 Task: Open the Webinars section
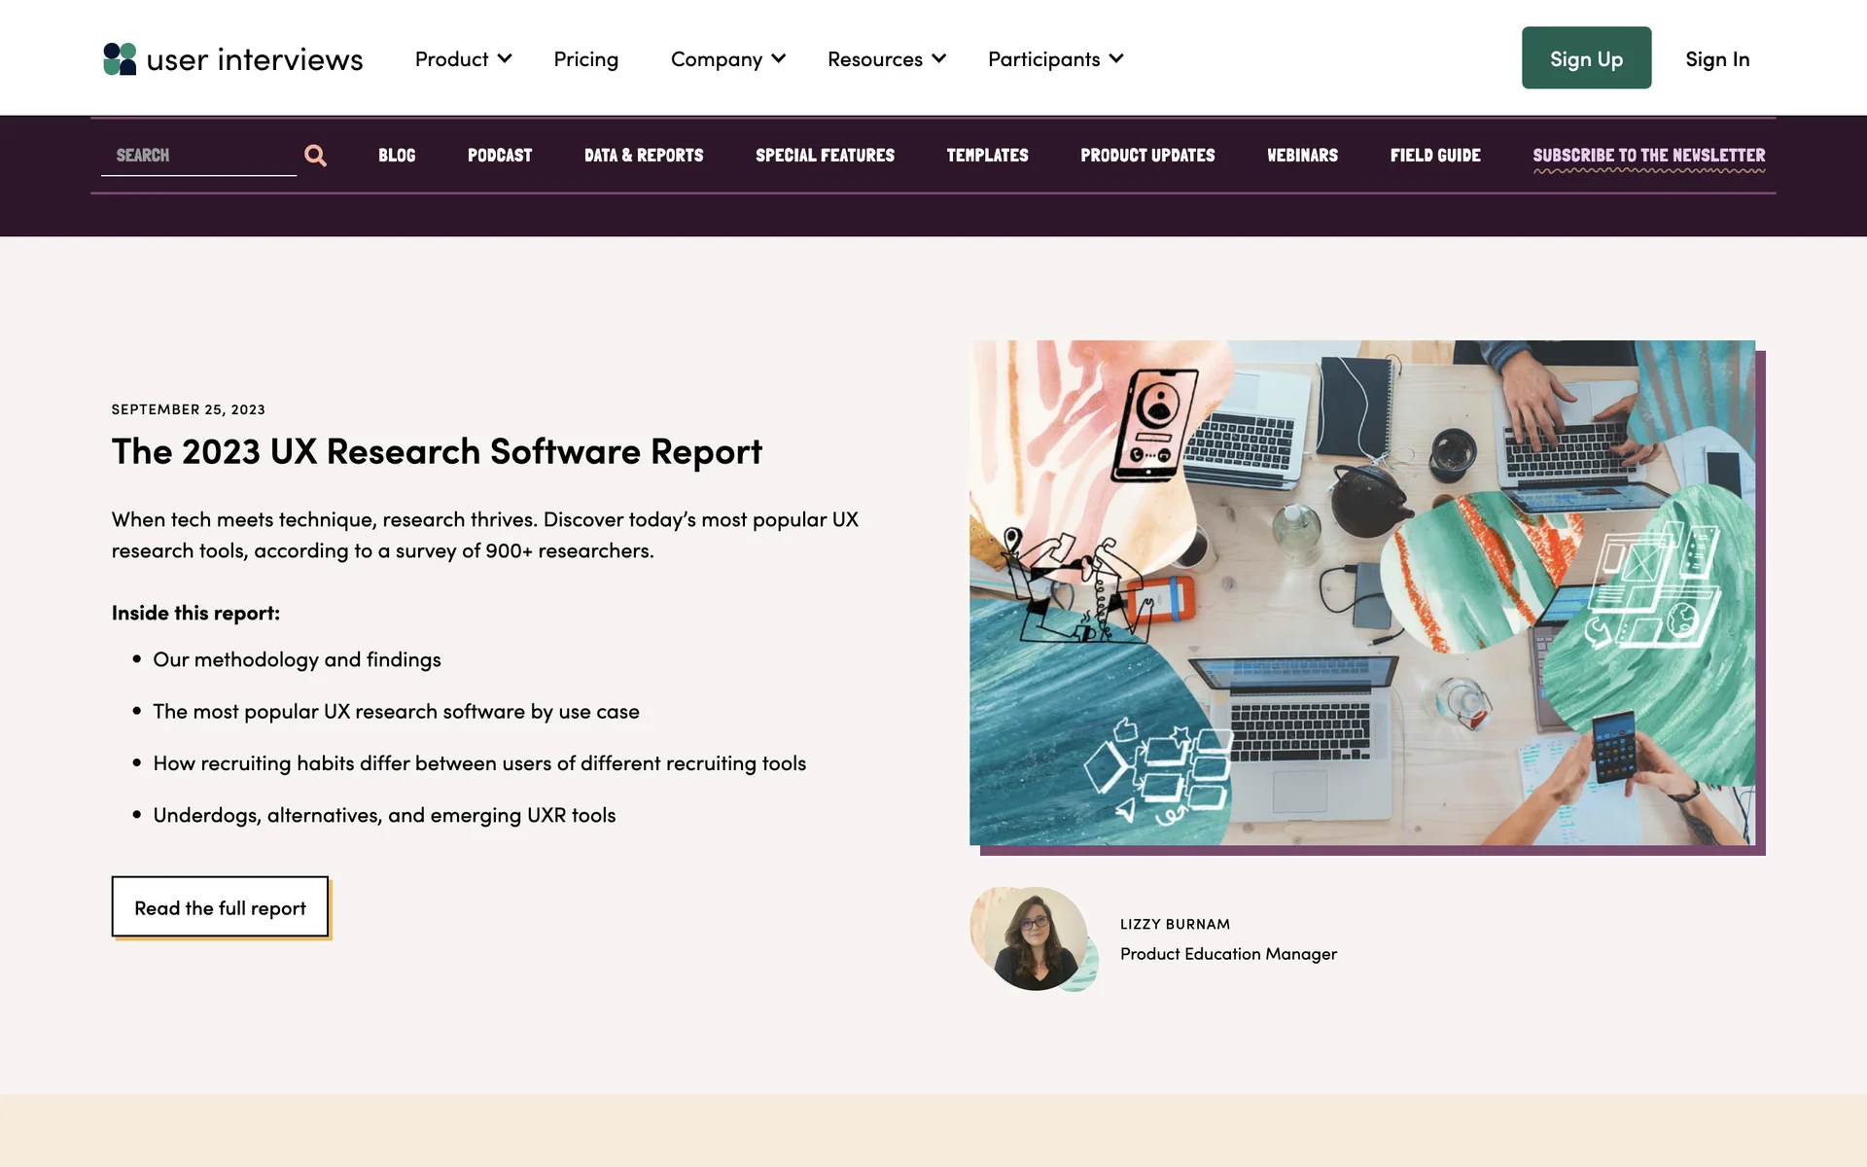click(x=1302, y=156)
